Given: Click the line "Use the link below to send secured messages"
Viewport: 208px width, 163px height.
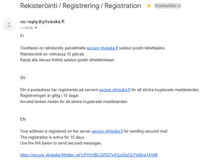Looking at the screenshot, I should click(61, 143).
